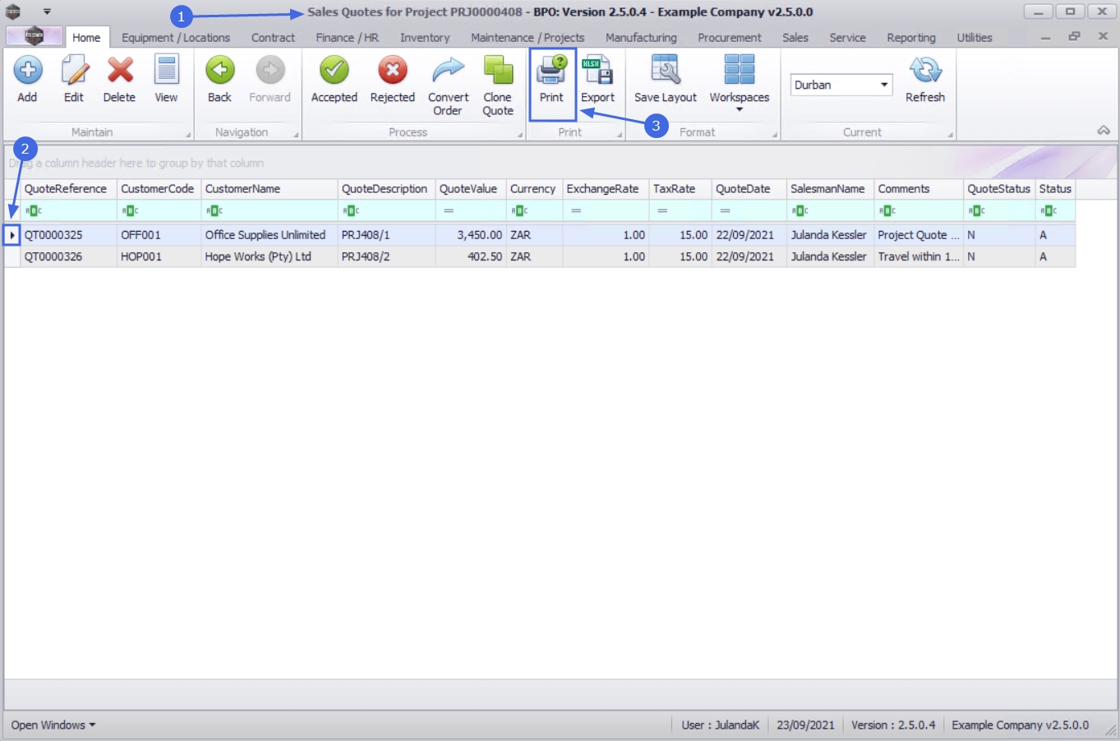The height and width of the screenshot is (741, 1120).
Task: Open the Manufacturing tab
Action: pos(641,38)
